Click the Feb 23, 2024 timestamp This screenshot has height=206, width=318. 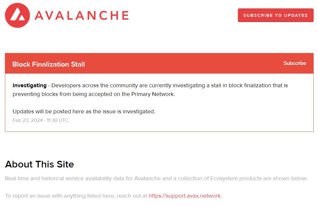point(41,120)
